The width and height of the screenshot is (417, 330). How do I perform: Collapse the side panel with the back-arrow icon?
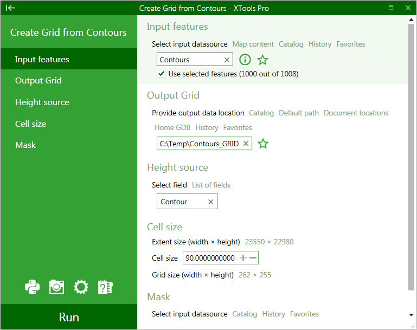click(x=10, y=8)
